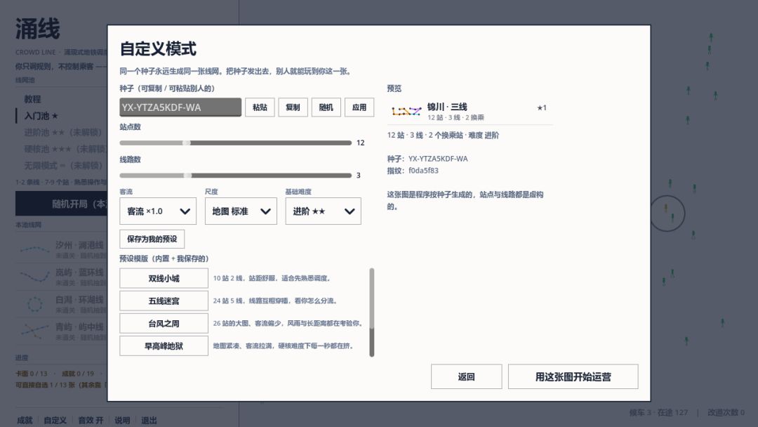Select the 早高峰地狱 preset template
The image size is (758, 427).
pos(164,346)
